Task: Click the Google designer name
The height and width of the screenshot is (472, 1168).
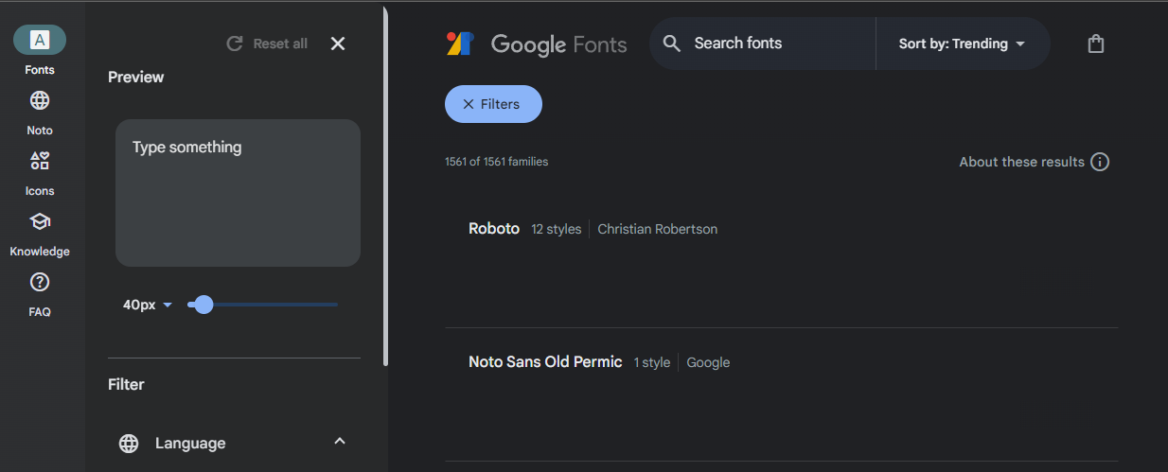Action: [x=708, y=362]
